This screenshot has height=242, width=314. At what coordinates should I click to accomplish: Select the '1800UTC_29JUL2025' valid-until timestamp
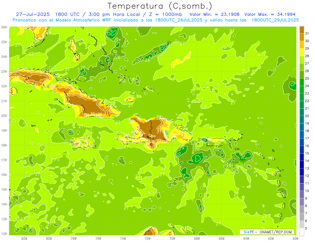pos(275,20)
